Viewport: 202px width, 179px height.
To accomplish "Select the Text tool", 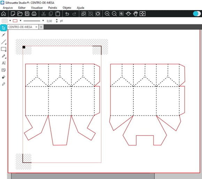I will pyautogui.click(x=3, y=63).
